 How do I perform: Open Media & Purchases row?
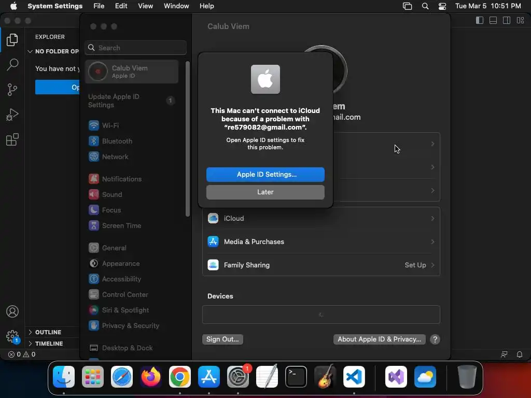[321, 241]
